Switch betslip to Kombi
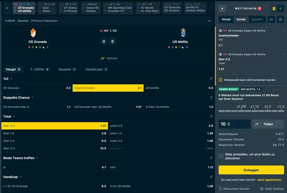 [x=241, y=19]
